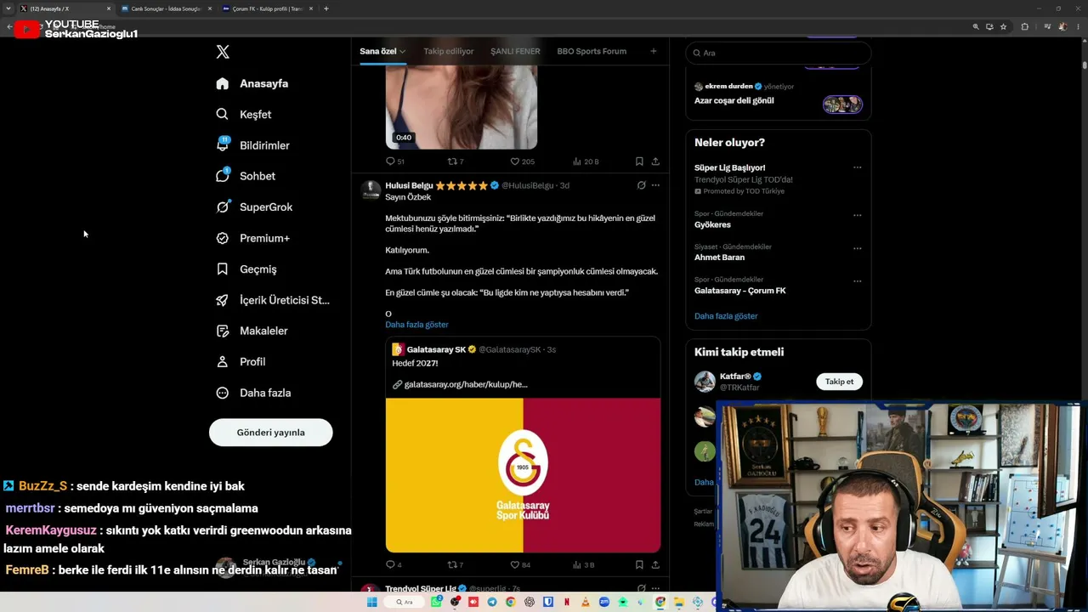This screenshot has width=1088, height=612.
Task: Open more options on Hulusi Belgu post
Action: pos(655,185)
